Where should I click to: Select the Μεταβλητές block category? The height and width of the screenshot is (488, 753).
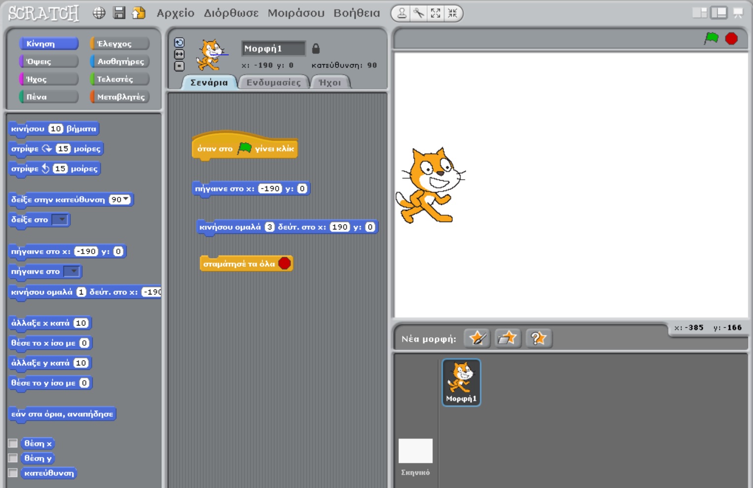point(120,97)
